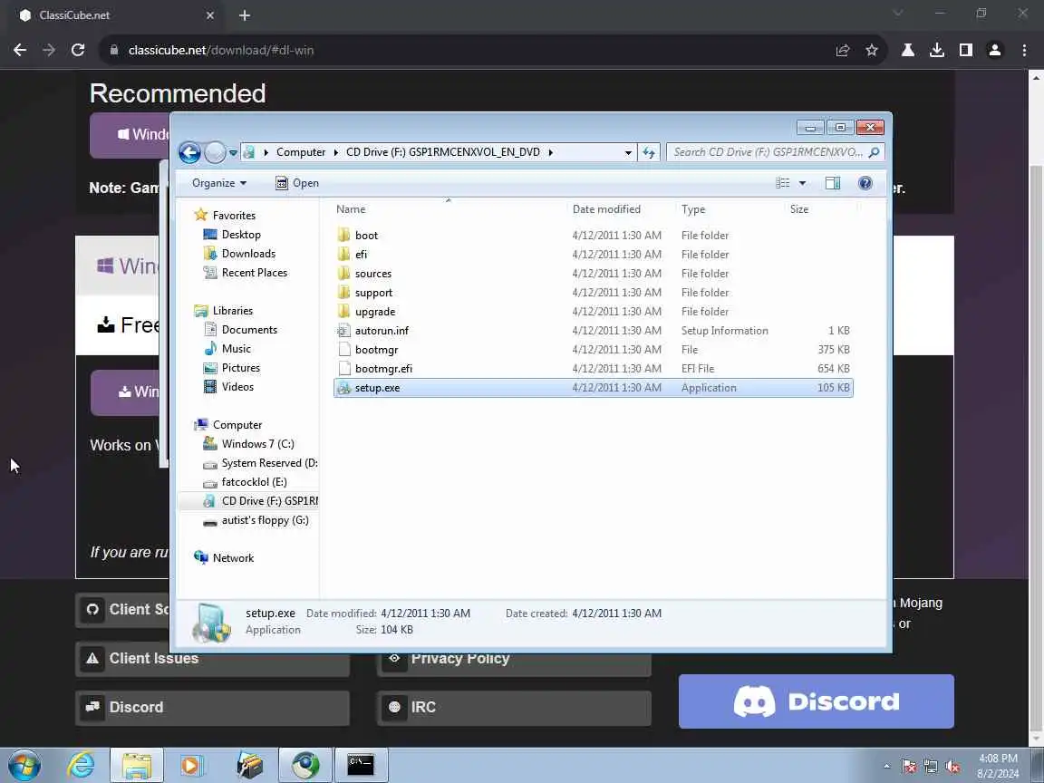The width and height of the screenshot is (1044, 783).
Task: Open the IRC link on webpage
Action: tap(514, 707)
